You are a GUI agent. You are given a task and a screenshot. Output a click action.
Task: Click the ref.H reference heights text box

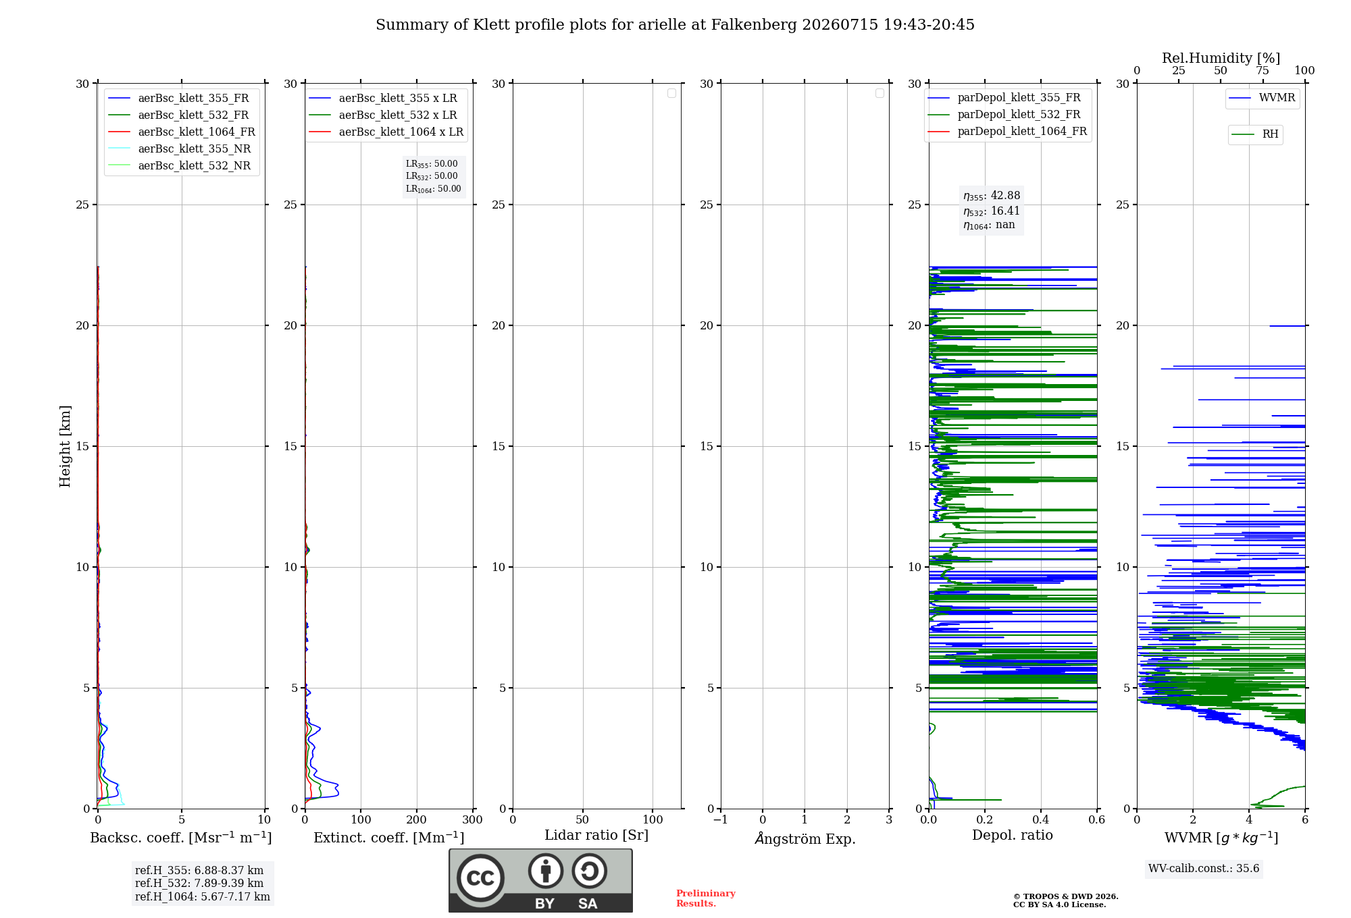coord(203,884)
